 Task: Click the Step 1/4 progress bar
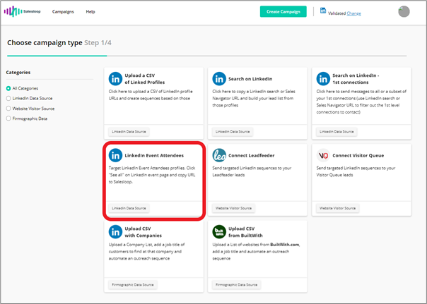(206, 56)
